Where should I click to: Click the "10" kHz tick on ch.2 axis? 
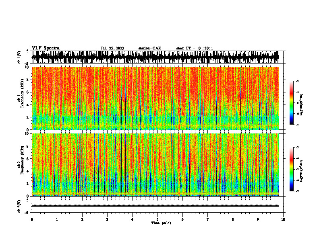coord(27,133)
